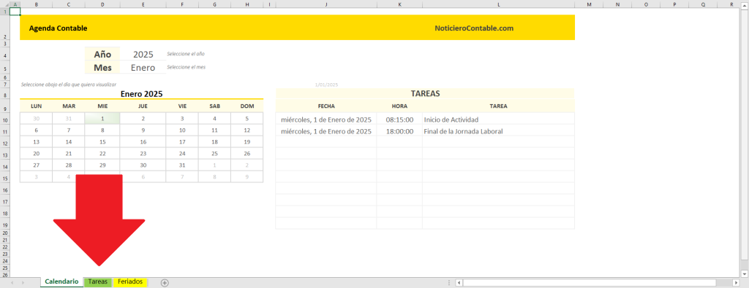Open the Tareas sheet tab

click(x=98, y=282)
